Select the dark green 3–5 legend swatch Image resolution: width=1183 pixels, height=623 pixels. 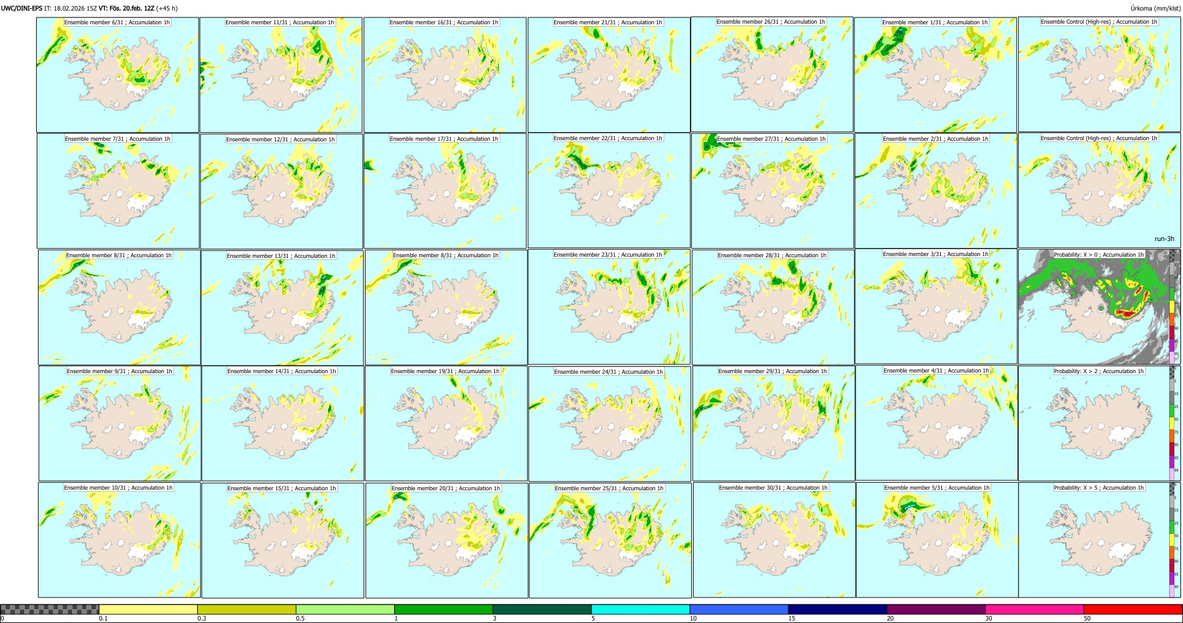click(x=542, y=609)
